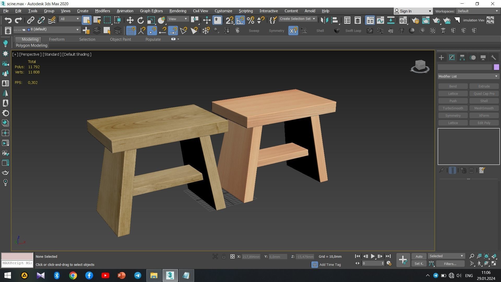Choose the Select and Rotate tool

tap(140, 20)
